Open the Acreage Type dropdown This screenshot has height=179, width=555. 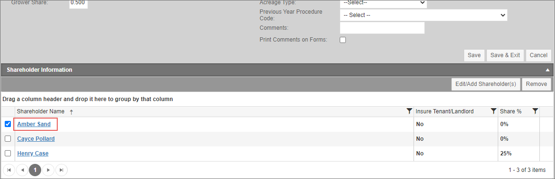383,3
